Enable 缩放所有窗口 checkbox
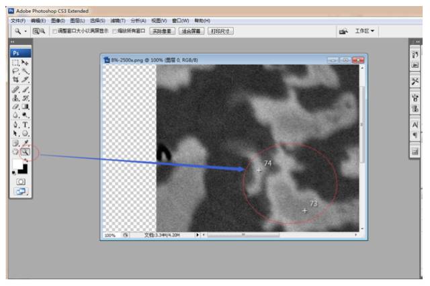 tap(114, 31)
